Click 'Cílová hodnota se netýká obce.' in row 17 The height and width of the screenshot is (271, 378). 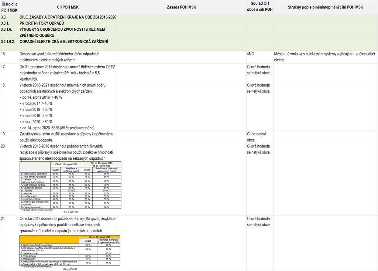click(258, 70)
